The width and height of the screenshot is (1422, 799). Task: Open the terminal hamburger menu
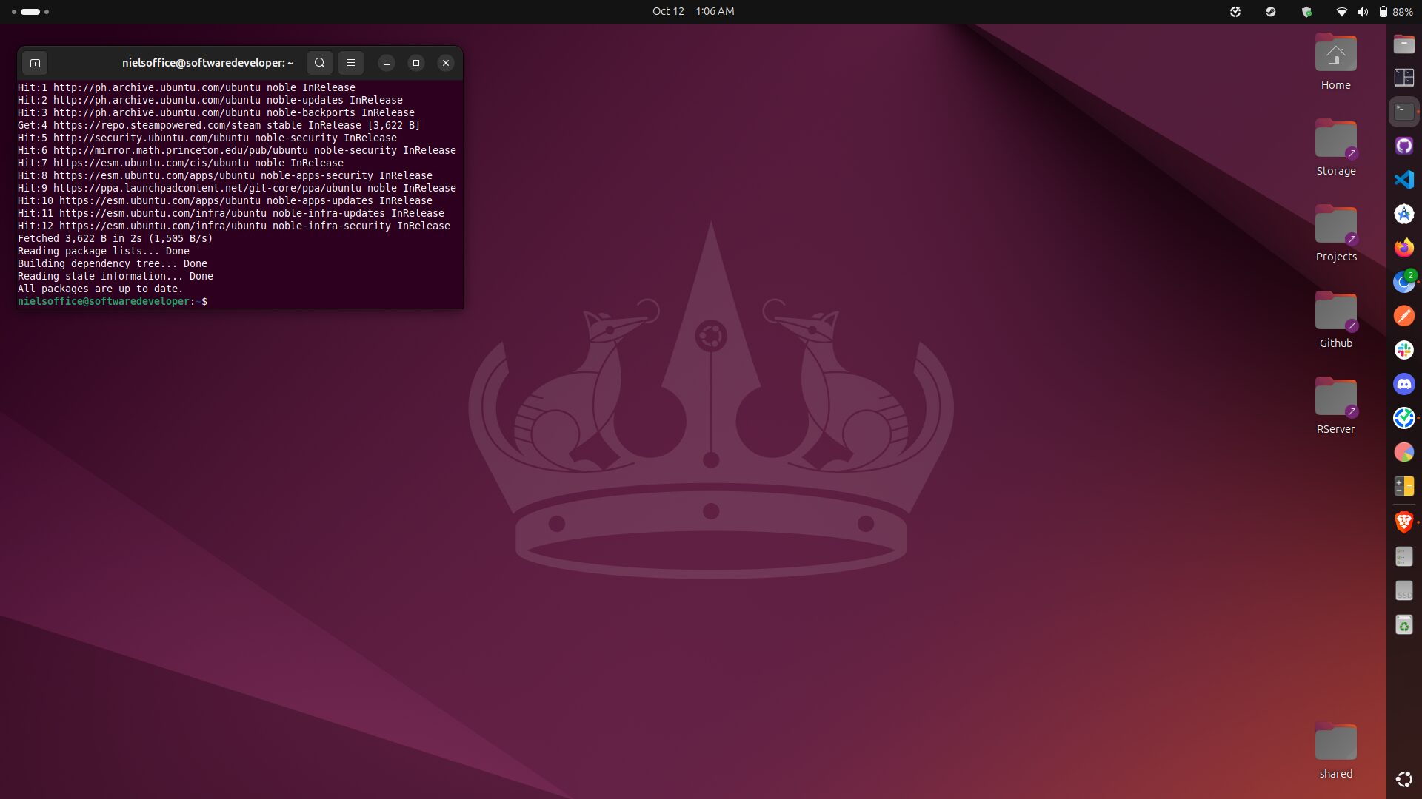point(351,63)
